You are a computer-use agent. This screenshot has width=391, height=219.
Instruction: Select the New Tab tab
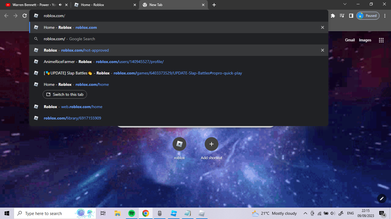[173, 5]
